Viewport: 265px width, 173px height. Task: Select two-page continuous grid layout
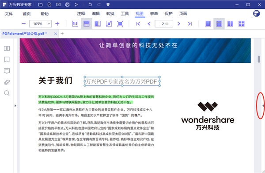(242, 24)
